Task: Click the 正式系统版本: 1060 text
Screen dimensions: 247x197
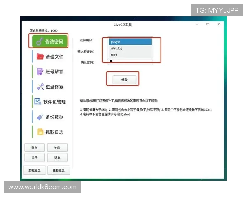Action: coord(44,30)
